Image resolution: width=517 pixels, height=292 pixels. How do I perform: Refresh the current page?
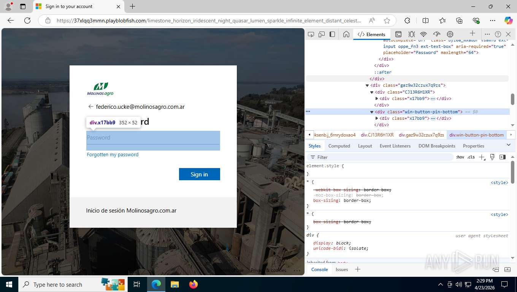27,21
